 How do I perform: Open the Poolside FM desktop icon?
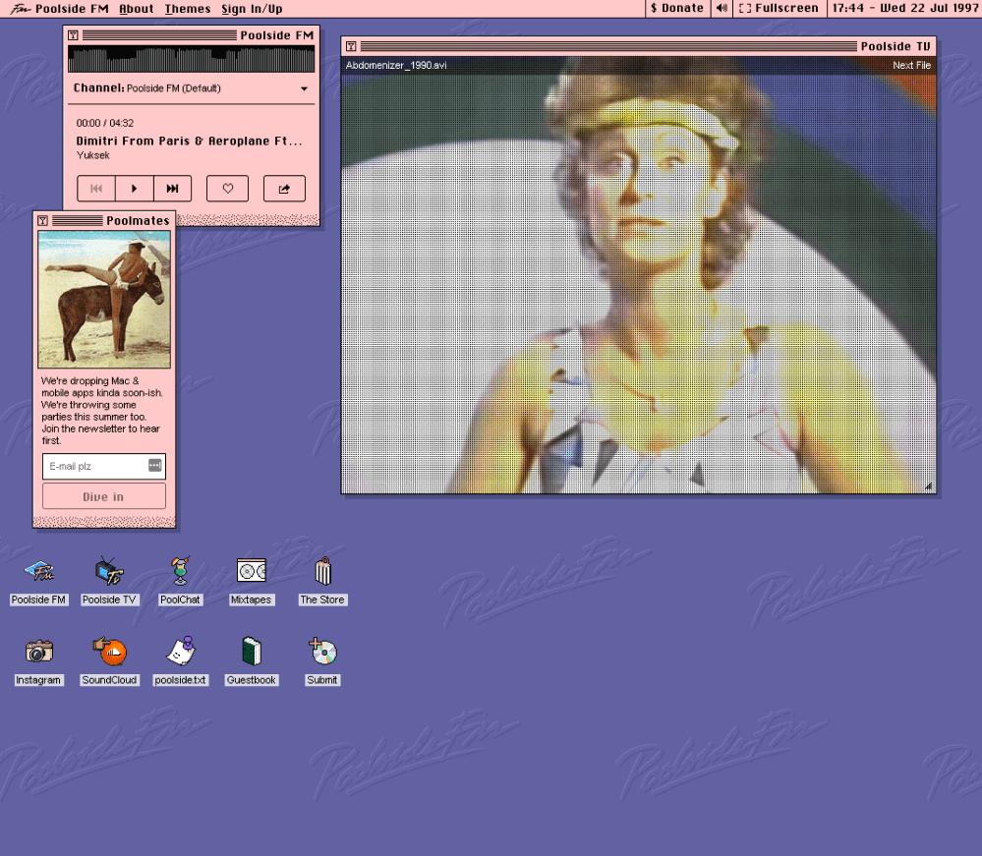click(x=39, y=572)
